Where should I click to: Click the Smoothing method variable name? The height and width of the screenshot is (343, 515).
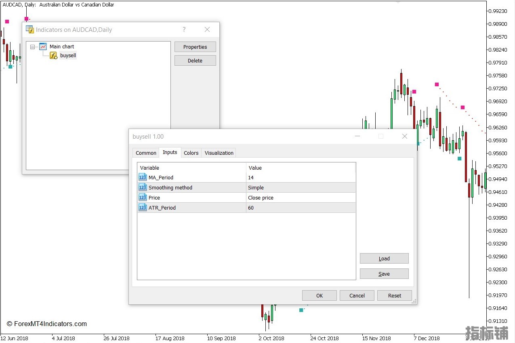pos(170,187)
